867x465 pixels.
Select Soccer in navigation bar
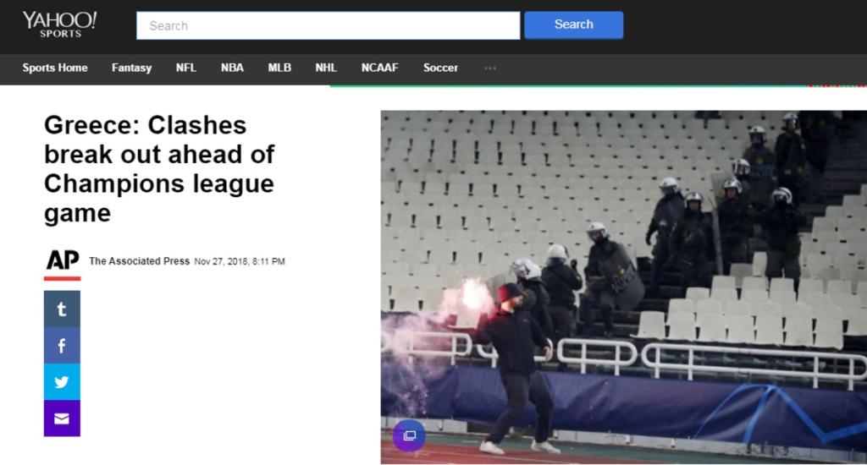click(x=440, y=68)
